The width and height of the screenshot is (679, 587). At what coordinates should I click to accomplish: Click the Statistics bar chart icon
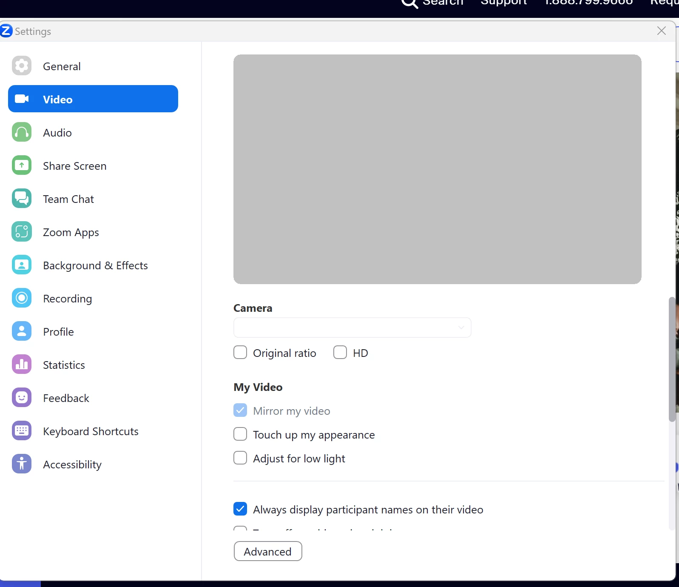(x=22, y=365)
